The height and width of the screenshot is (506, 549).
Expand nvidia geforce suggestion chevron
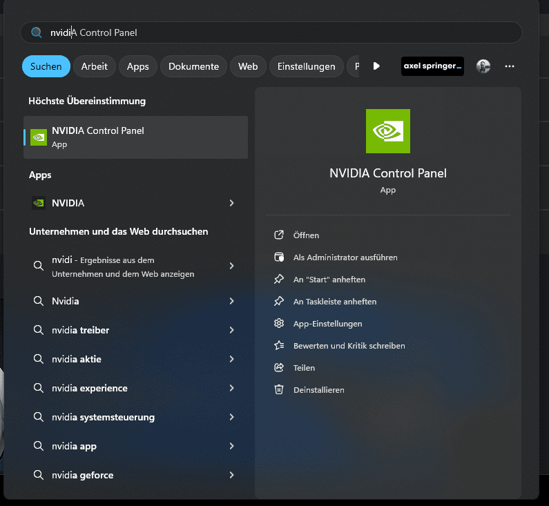(x=231, y=475)
